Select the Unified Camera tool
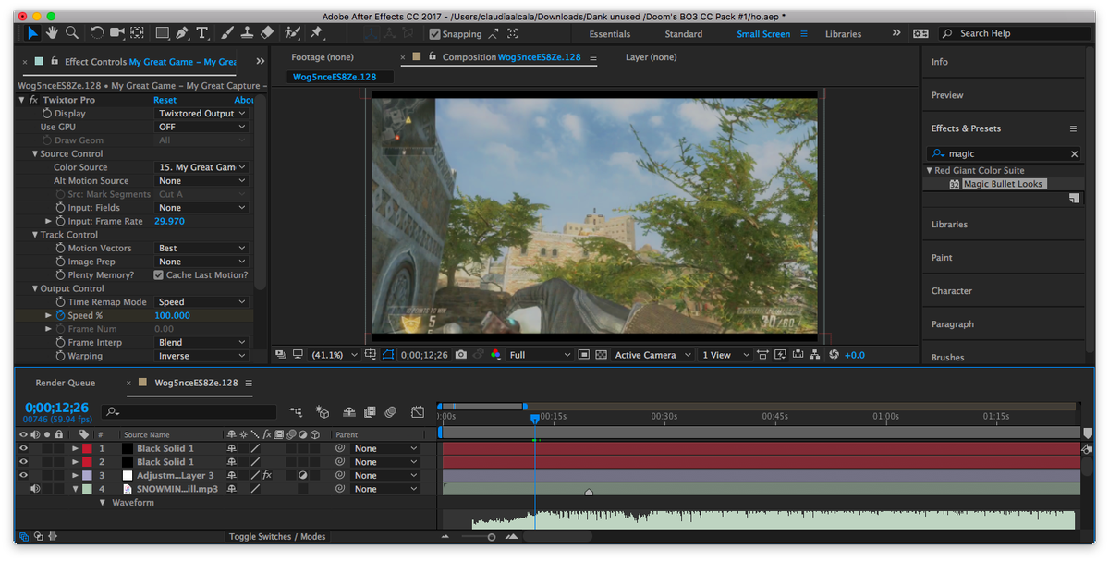Screen dimensions: 1109x561 point(117,33)
